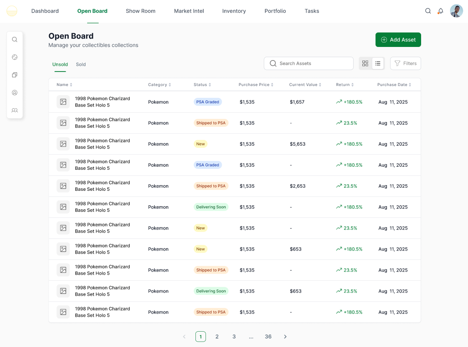Viewport: 468px width, 347px height.
Task: Click the sidebar stacked cards icon
Action: pyautogui.click(x=14, y=75)
